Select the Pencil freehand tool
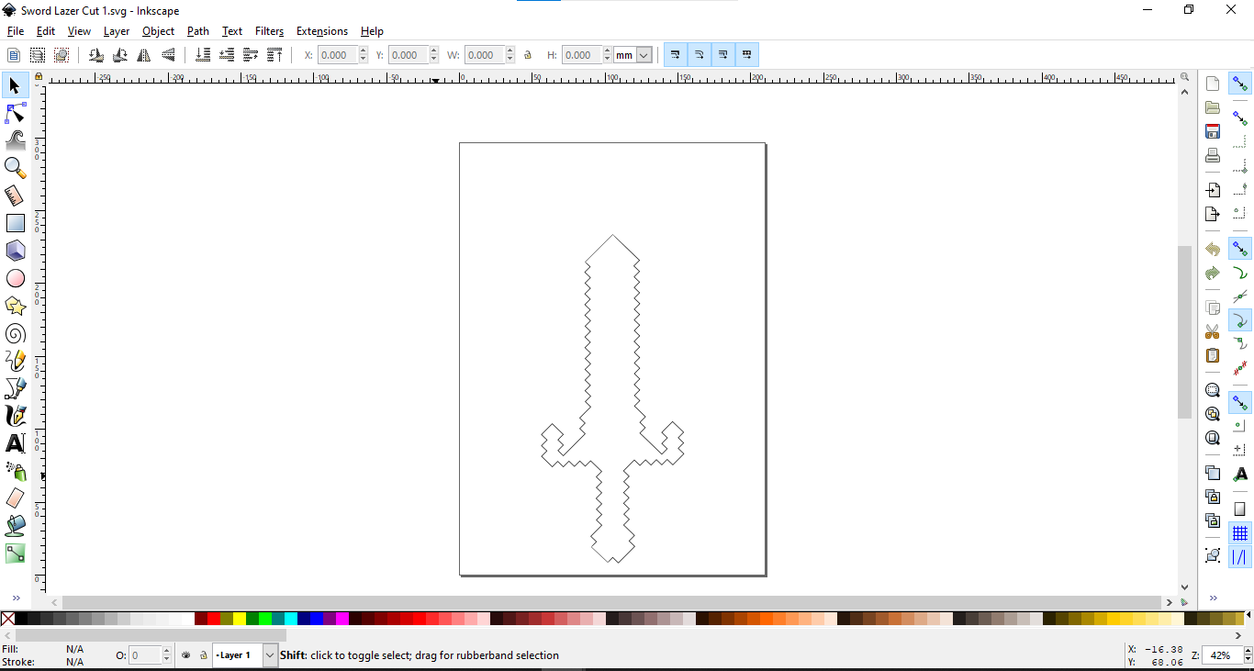 pyautogui.click(x=15, y=361)
